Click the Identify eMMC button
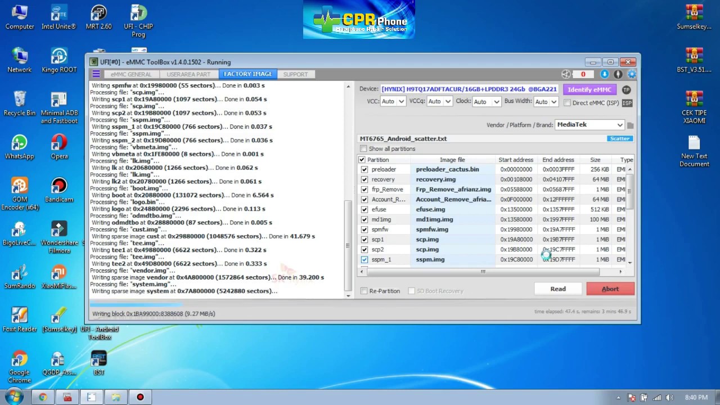 [x=589, y=89]
